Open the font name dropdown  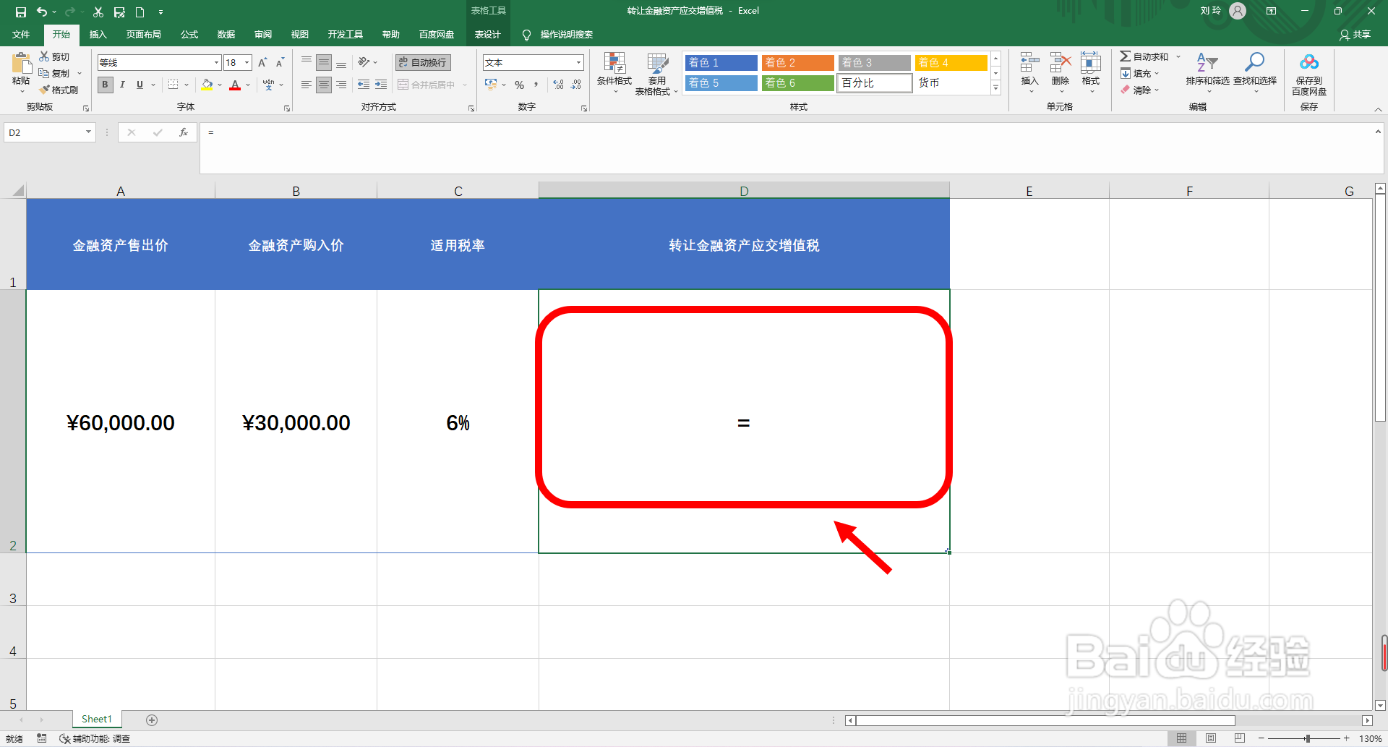215,62
